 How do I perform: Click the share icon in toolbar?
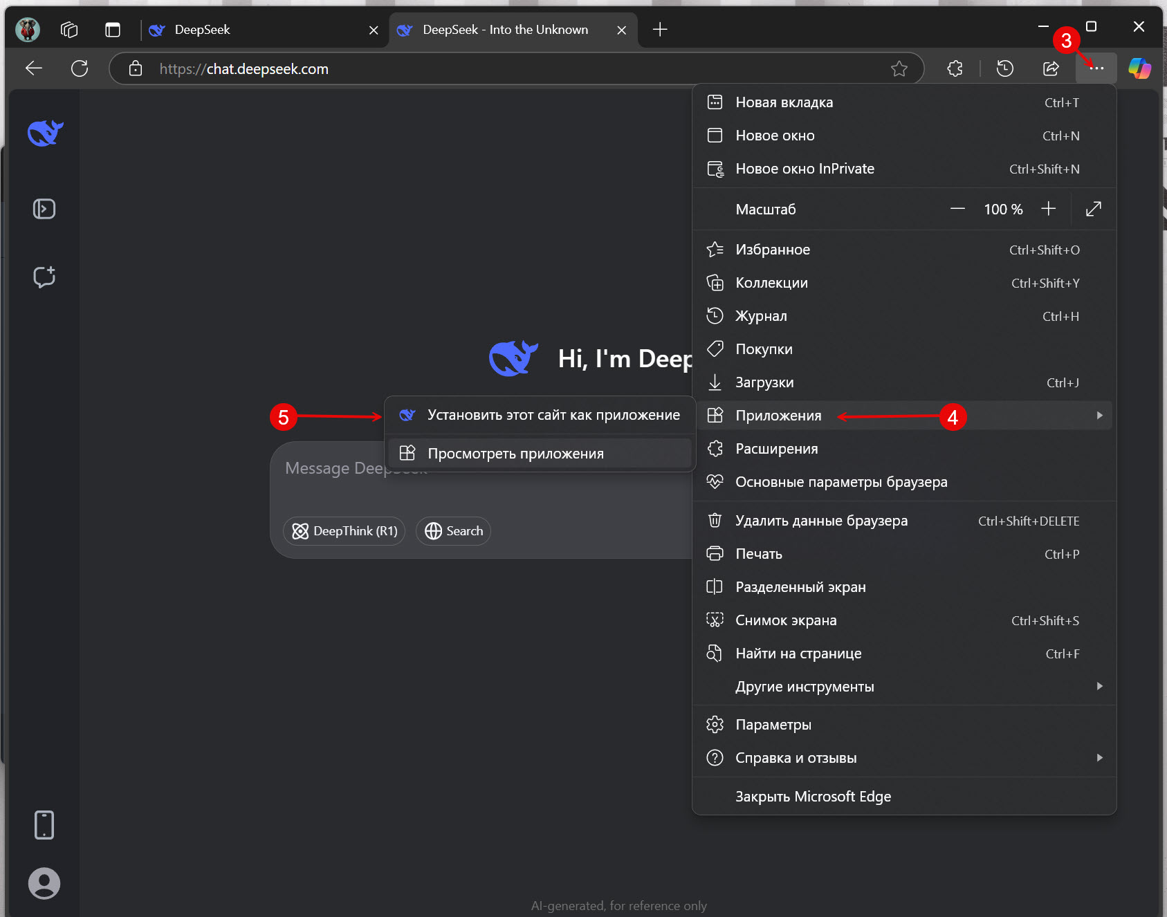click(x=1051, y=68)
